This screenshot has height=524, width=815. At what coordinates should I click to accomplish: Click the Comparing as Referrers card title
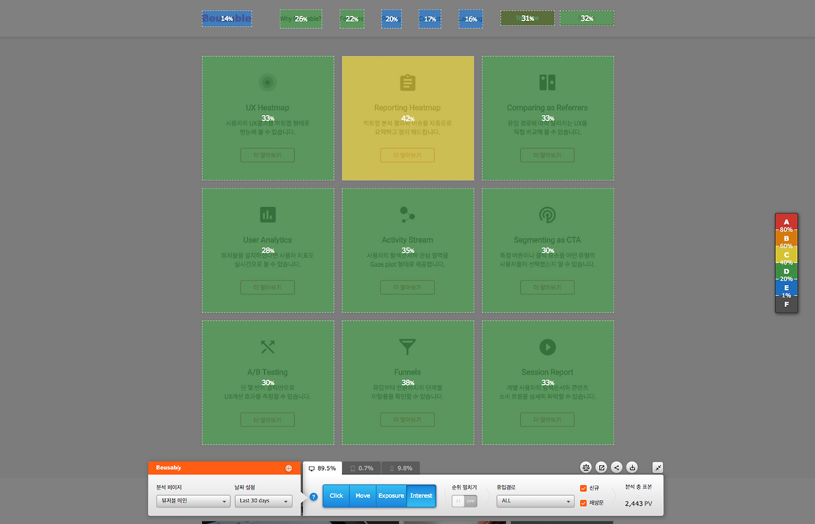click(x=548, y=108)
